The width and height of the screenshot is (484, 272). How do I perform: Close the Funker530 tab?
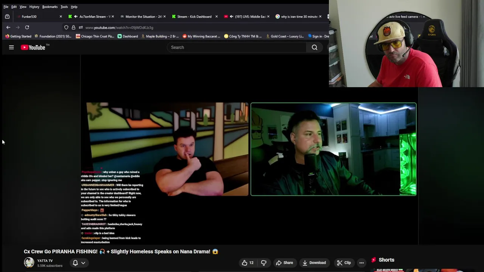[x=60, y=17]
